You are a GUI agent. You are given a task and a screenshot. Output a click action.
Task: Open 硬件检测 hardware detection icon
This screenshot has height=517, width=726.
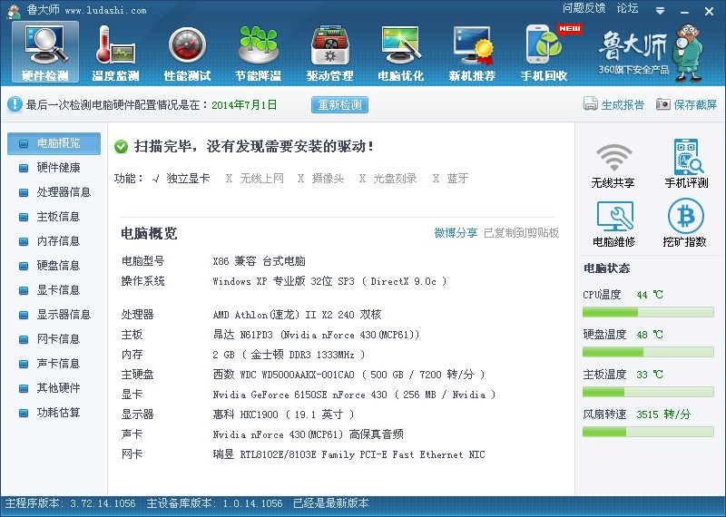pyautogui.click(x=44, y=52)
